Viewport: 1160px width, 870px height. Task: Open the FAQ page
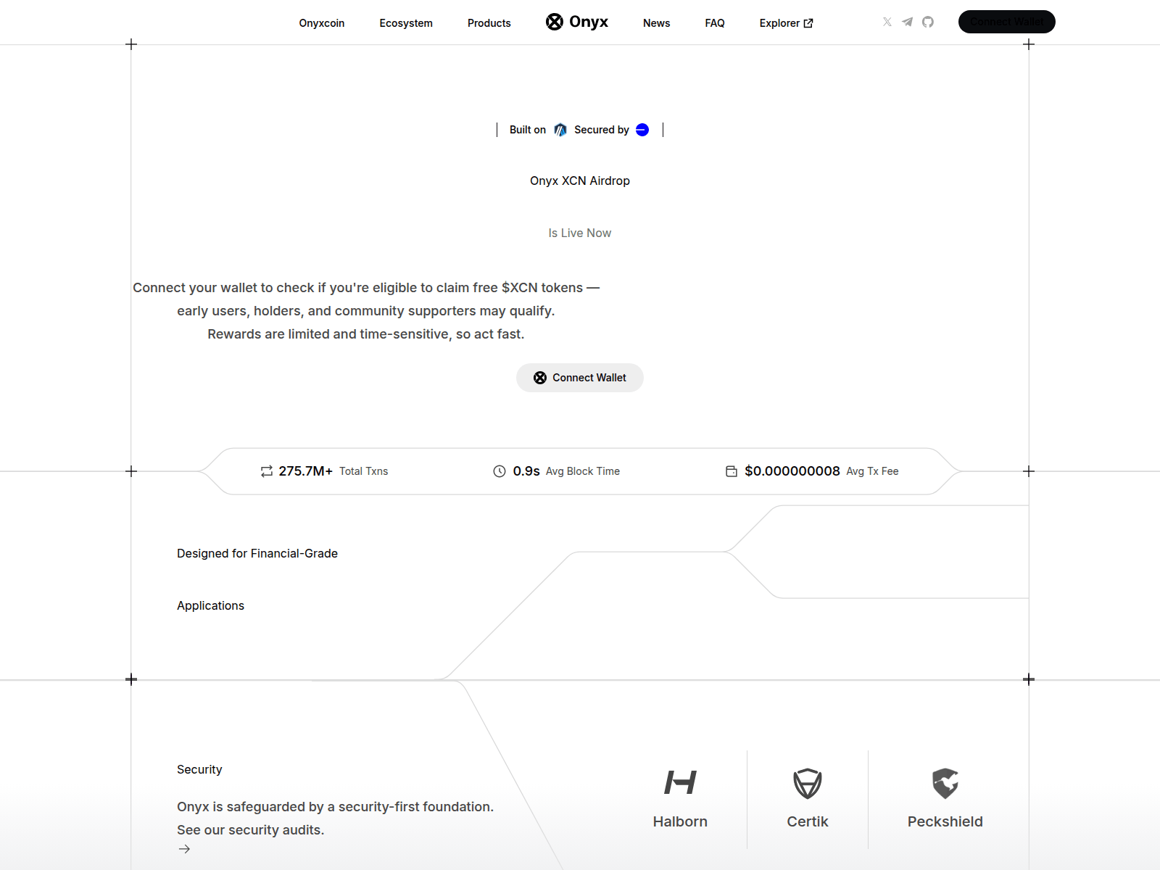[x=714, y=22]
